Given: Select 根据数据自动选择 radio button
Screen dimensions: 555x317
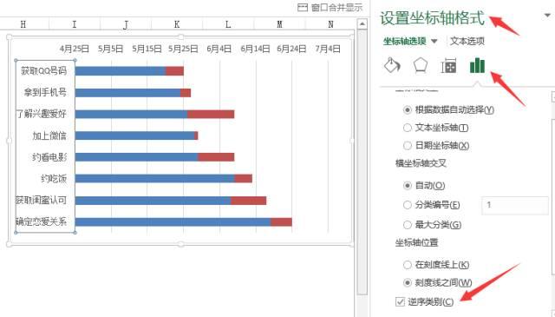Looking at the screenshot, I should 408,110.
